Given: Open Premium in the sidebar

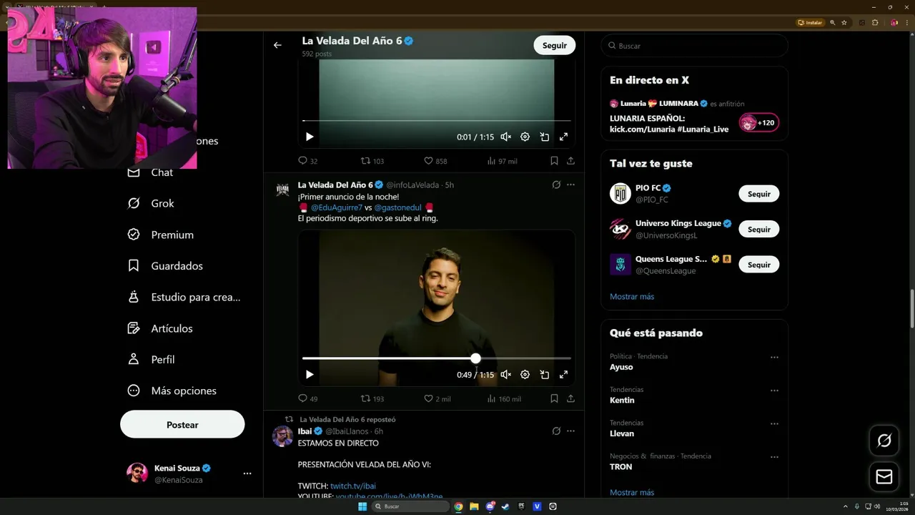Looking at the screenshot, I should coord(160,235).
